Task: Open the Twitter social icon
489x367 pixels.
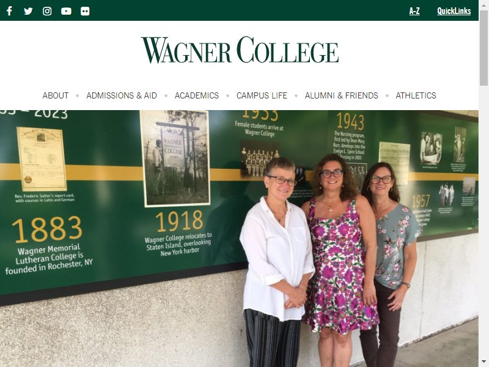Action: pos(28,11)
